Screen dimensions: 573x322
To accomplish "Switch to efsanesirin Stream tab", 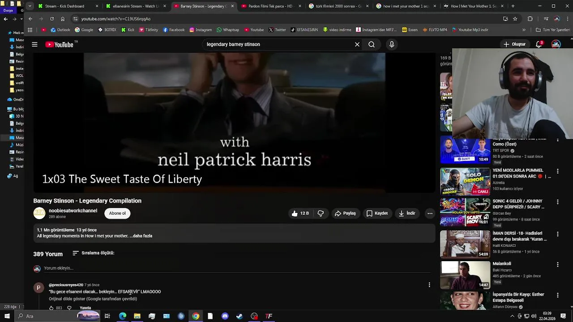I will tap(137, 6).
